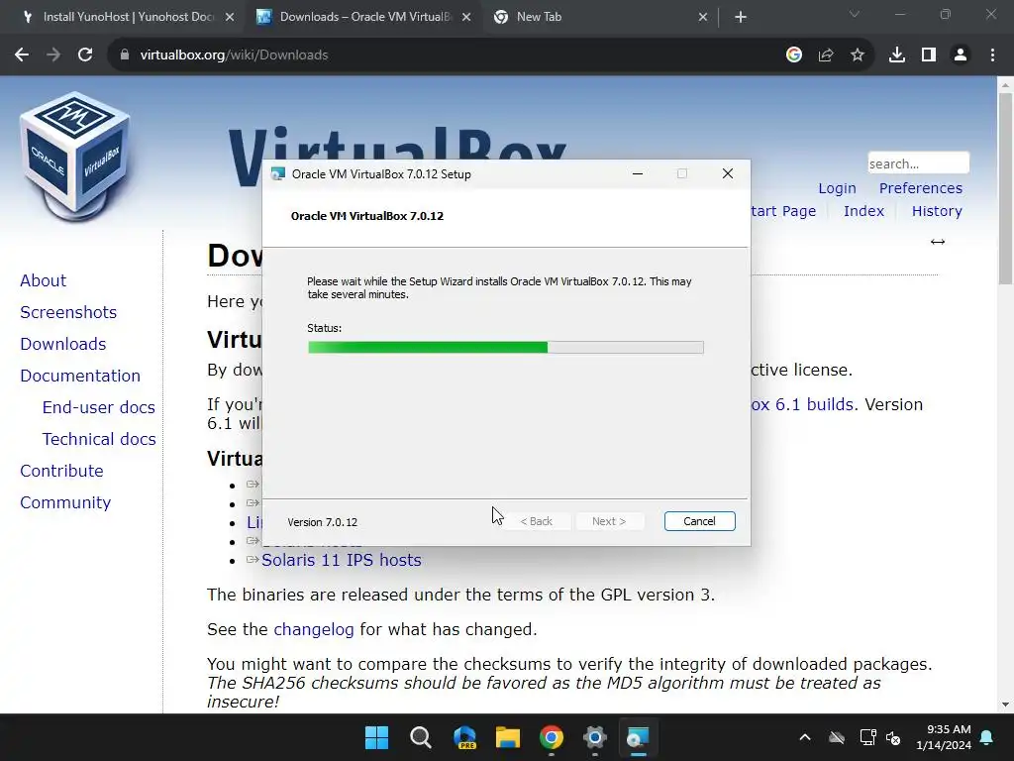Launch Edge Preview from taskbar
Image resolution: width=1014 pixels, height=761 pixels.
click(x=465, y=737)
